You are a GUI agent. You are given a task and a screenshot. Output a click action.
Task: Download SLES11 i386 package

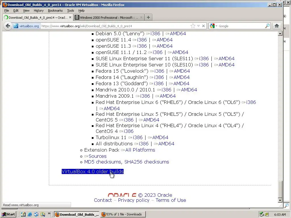pyautogui.click(x=204, y=58)
